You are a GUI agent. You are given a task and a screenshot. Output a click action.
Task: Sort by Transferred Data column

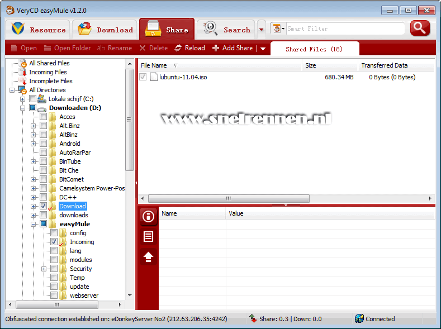(396, 65)
